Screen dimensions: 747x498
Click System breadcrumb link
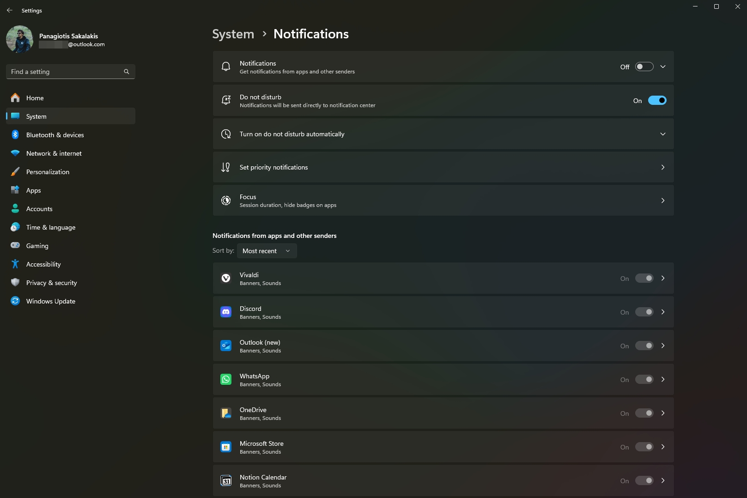tap(233, 34)
